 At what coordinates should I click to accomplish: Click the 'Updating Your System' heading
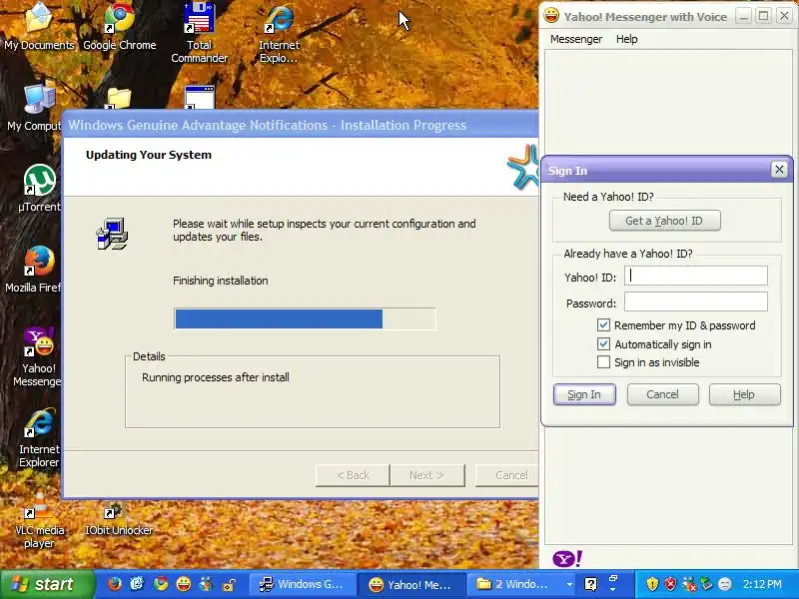148,155
